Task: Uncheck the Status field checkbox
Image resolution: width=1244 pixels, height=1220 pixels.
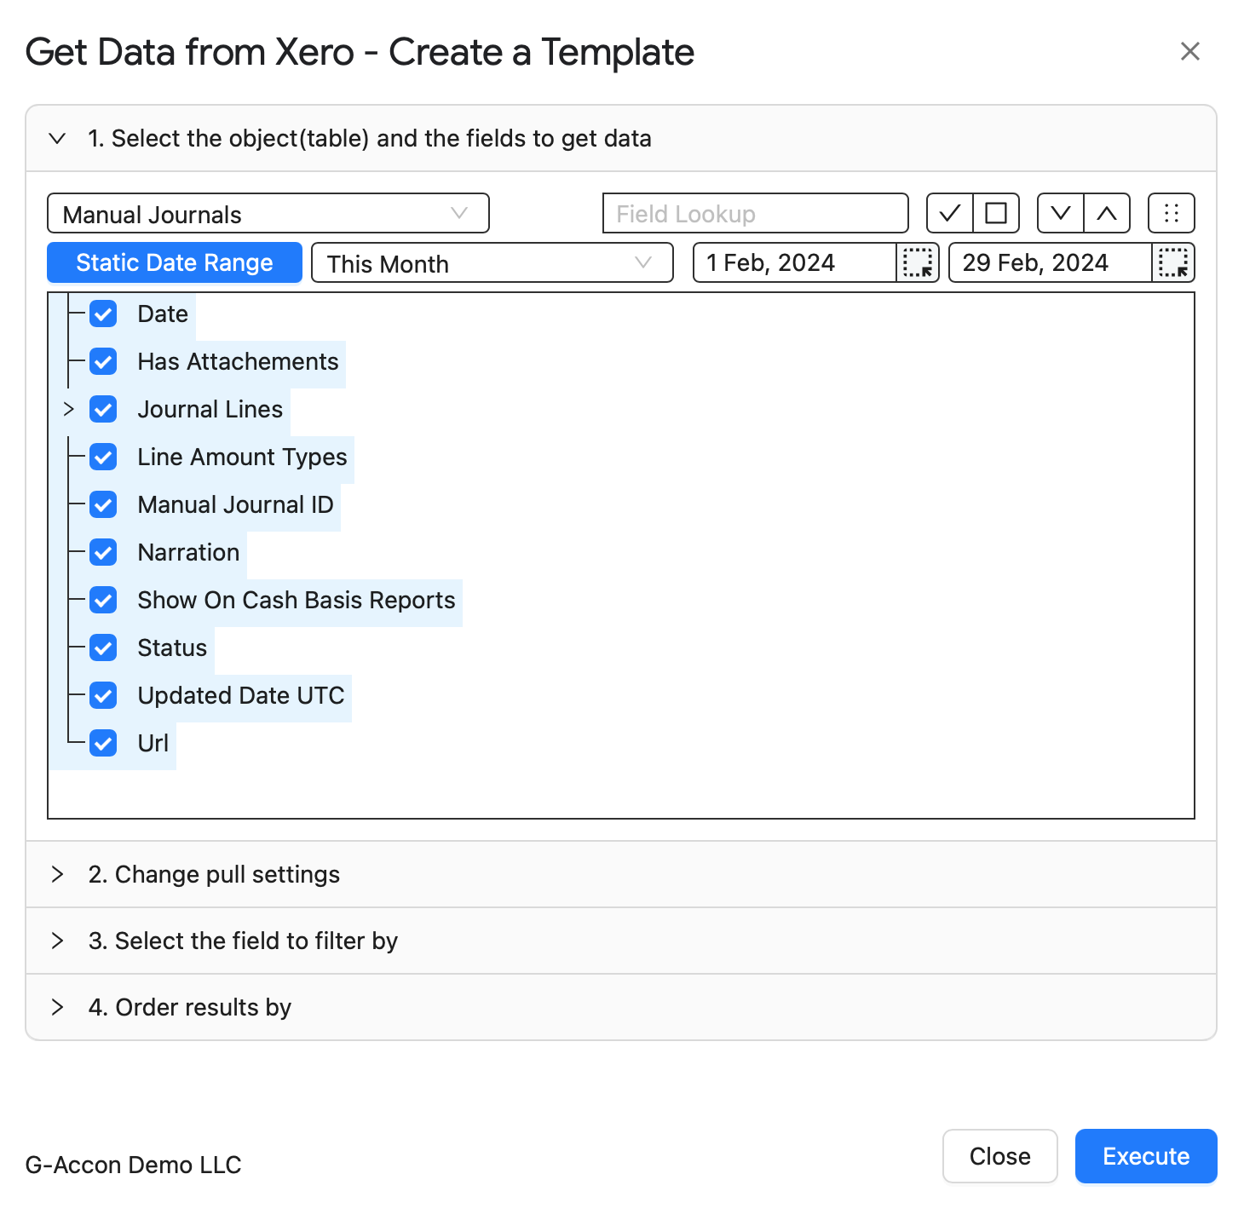Action: (103, 647)
